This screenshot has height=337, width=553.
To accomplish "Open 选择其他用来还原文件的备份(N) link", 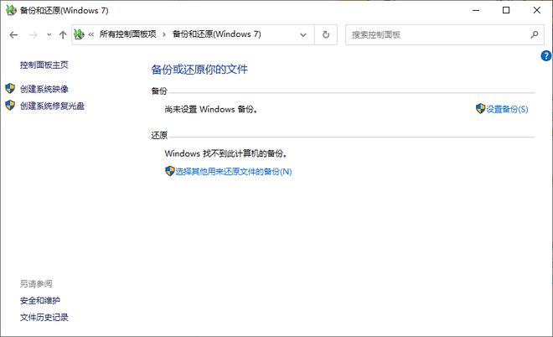I will [234, 172].
